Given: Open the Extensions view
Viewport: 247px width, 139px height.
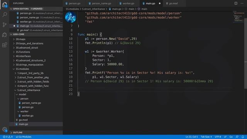Looking at the screenshot, I should point(5,45).
